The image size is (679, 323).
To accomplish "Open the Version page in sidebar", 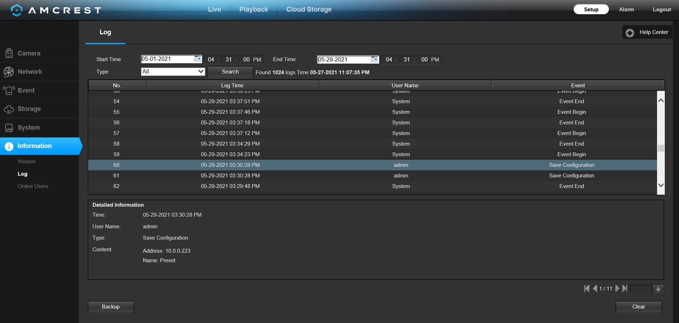I will coord(27,161).
